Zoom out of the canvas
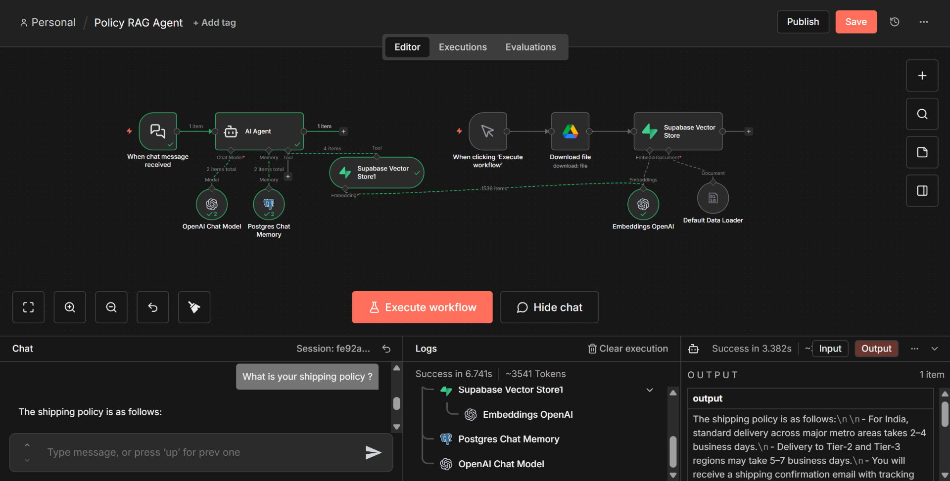Viewport: 950px width, 481px height. (111, 307)
